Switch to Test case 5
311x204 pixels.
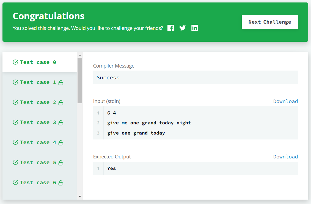[x=40, y=163]
